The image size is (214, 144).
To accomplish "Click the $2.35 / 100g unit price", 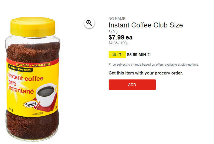I will 118,43.
